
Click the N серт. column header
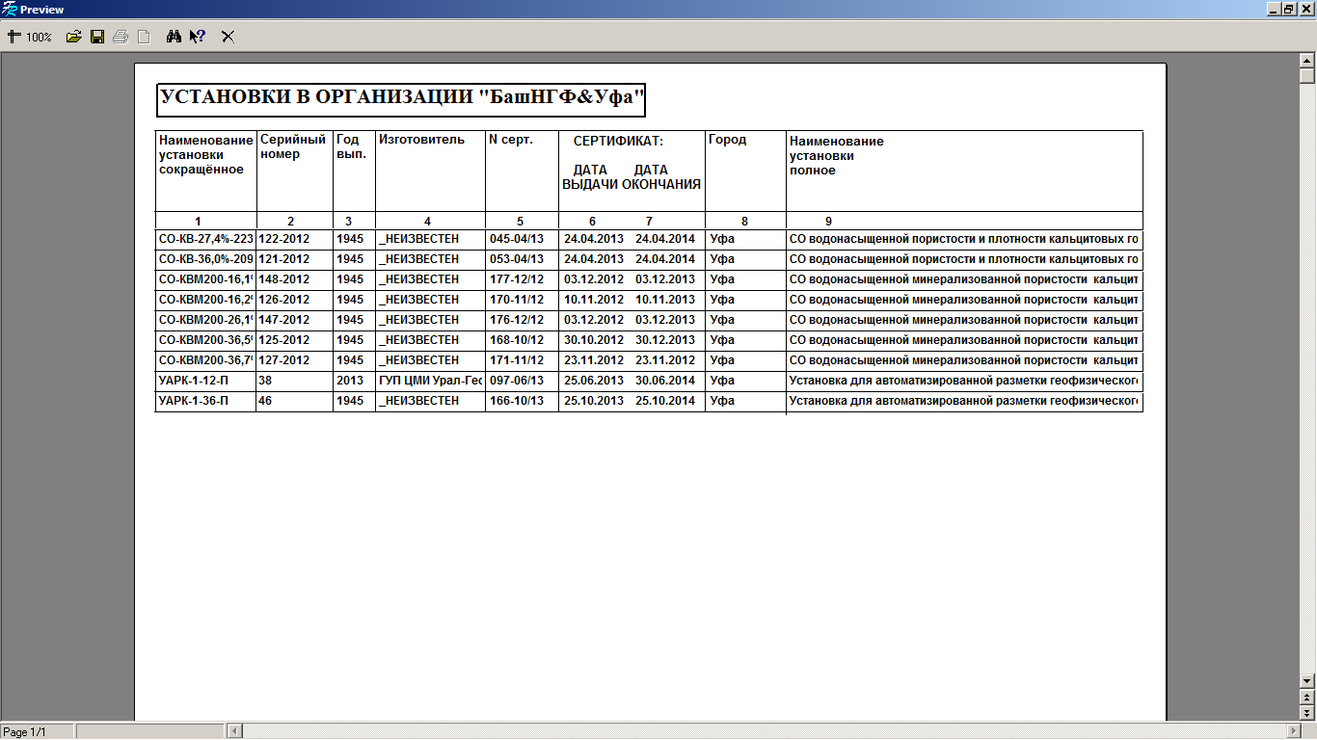click(511, 140)
